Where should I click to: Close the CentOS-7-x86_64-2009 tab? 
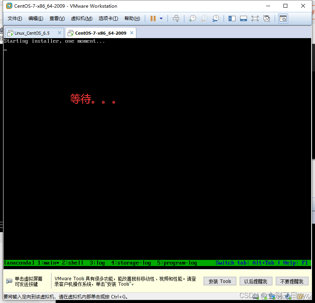click(132, 33)
